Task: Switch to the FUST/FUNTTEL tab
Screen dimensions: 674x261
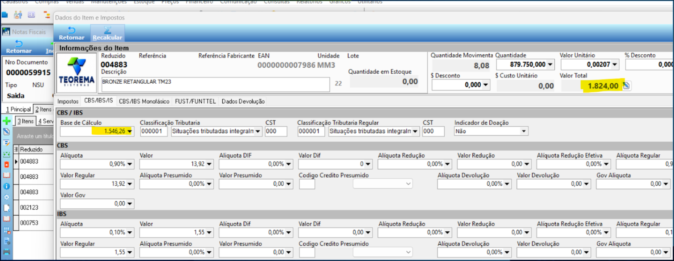Action: pyautogui.click(x=195, y=101)
